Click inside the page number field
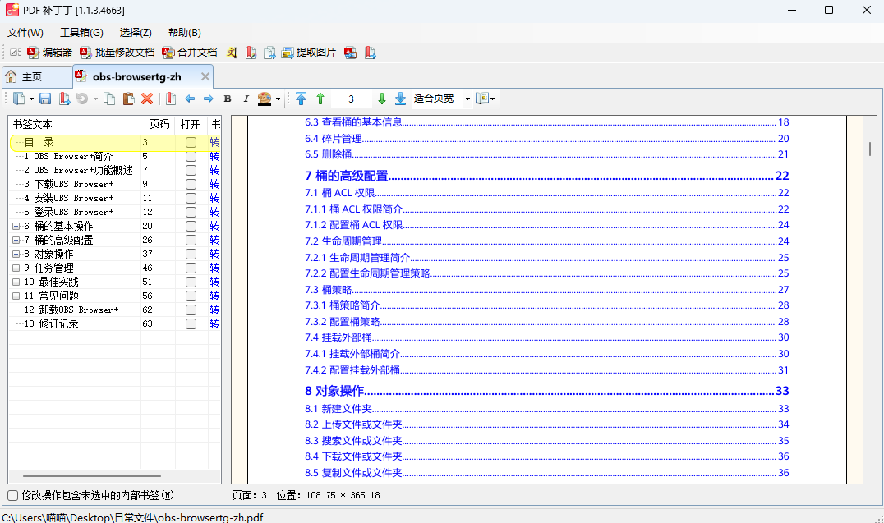This screenshot has width=884, height=523. 351,99
